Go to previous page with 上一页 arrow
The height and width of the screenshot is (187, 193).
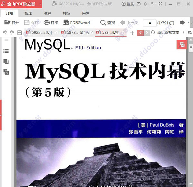pos(123,22)
